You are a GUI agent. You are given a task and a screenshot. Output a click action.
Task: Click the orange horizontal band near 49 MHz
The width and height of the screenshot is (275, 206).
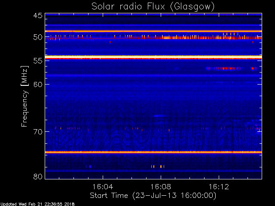(153, 31)
